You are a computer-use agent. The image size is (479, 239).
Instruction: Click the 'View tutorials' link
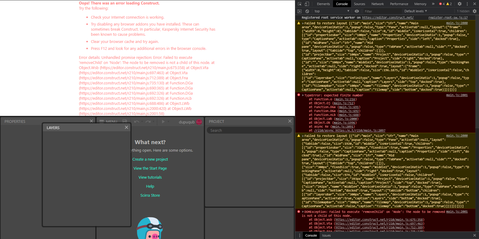click(x=150, y=177)
